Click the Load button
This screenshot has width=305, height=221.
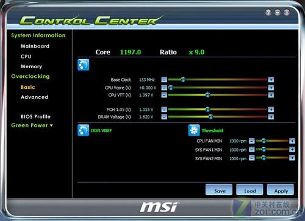coord(249,189)
